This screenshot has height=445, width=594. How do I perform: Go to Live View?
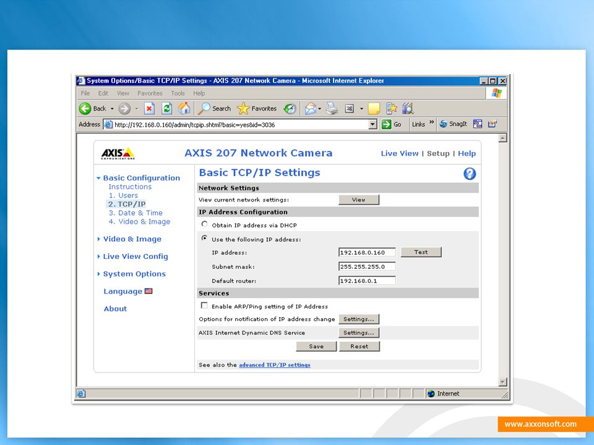[x=400, y=153]
